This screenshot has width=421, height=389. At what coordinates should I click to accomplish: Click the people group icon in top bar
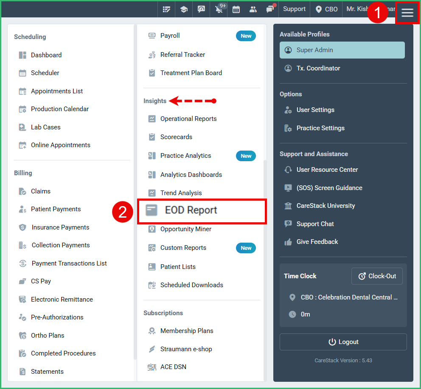coord(253,9)
